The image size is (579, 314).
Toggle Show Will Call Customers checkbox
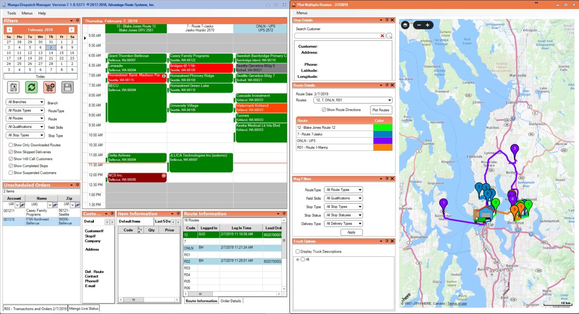(11, 159)
